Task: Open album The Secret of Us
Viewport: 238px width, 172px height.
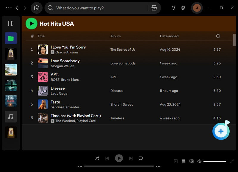Action: coord(123,50)
